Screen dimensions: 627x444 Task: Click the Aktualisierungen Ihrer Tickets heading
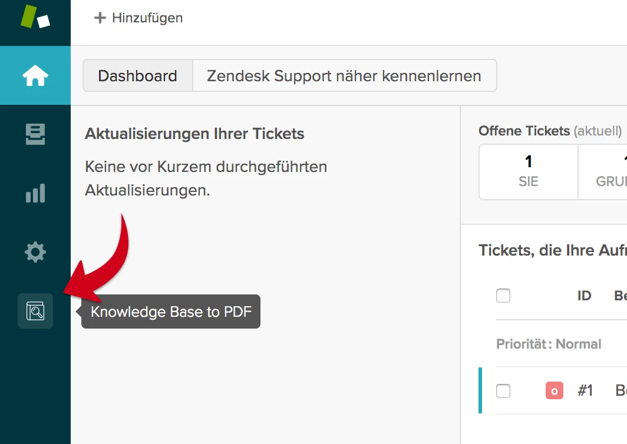click(x=194, y=134)
